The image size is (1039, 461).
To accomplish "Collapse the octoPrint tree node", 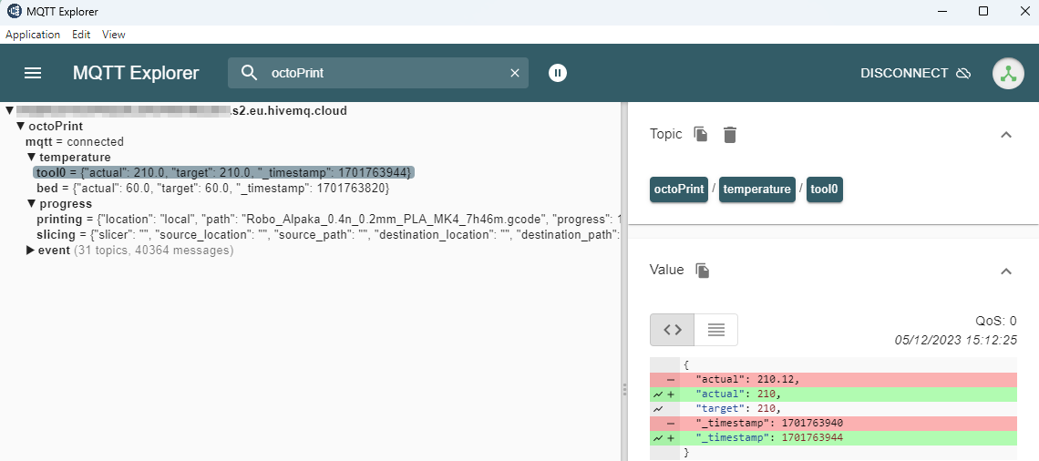I will point(21,126).
